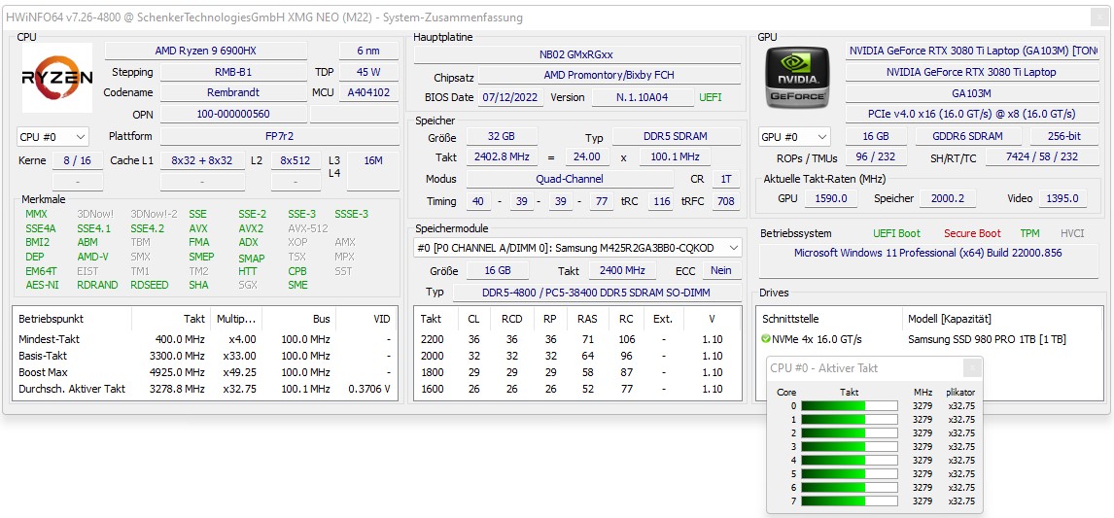This screenshot has height=518, width=1114.
Task: Click the 16 GB module size field
Action: click(x=498, y=270)
